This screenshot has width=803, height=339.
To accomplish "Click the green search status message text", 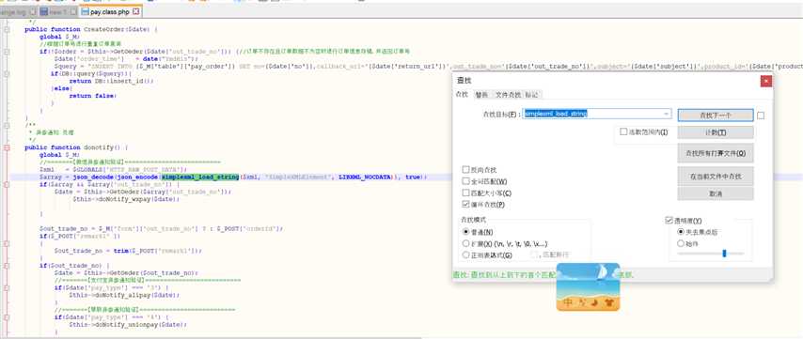I will point(543,275).
